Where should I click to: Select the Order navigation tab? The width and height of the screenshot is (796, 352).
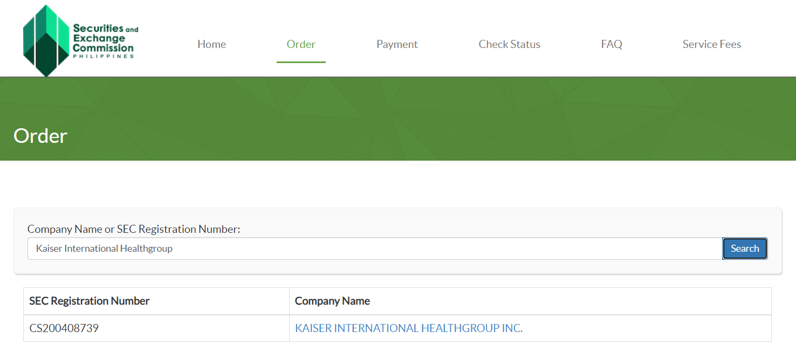coord(301,44)
